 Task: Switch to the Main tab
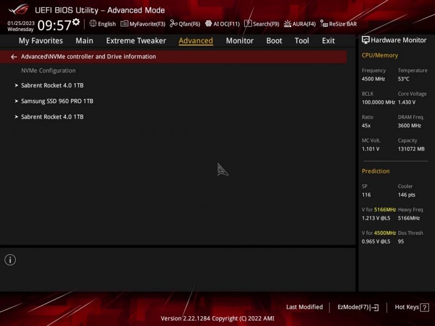coord(84,41)
